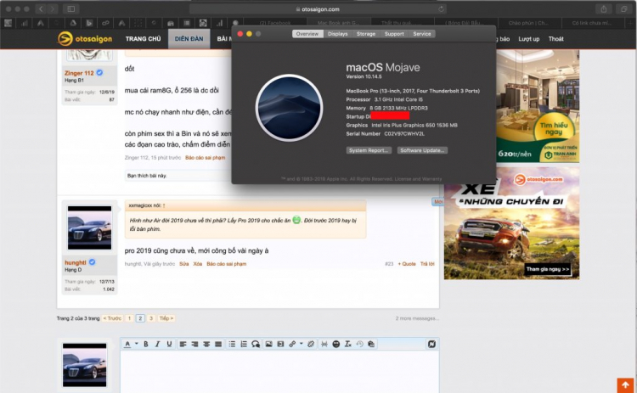Open the Lượt up link in the header
Viewport: 637px width, 393px height.
point(528,39)
